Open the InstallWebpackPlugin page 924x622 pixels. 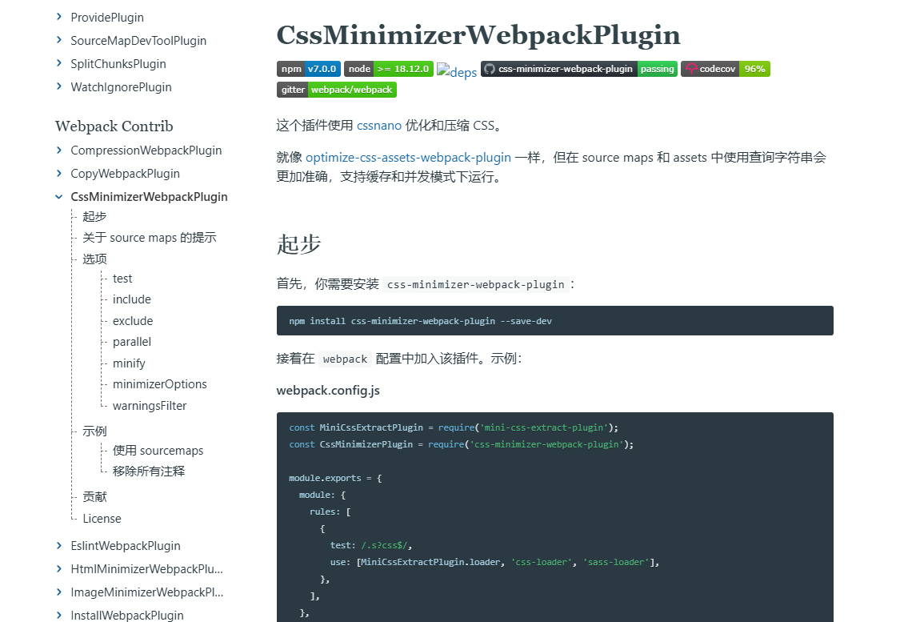pyautogui.click(x=127, y=616)
